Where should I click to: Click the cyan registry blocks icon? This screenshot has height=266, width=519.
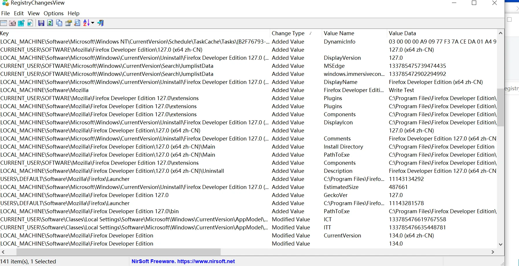pyautogui.click(x=21, y=23)
